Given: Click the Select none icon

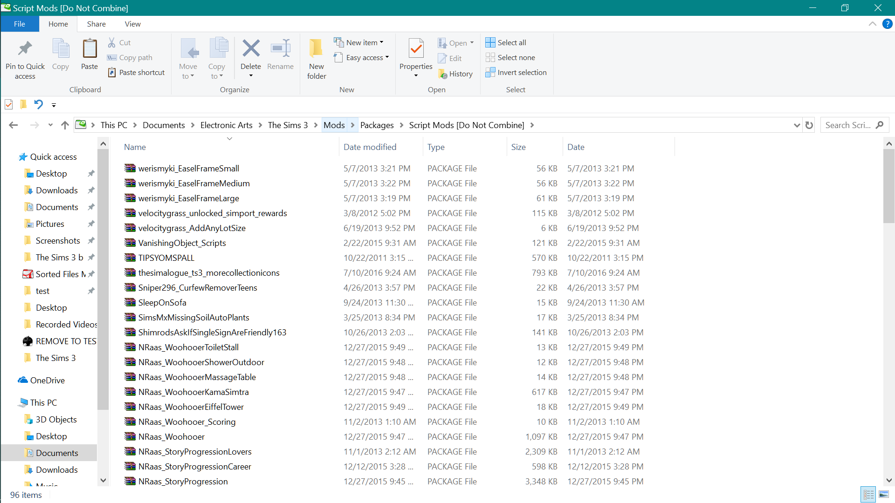Looking at the screenshot, I should 490,57.
